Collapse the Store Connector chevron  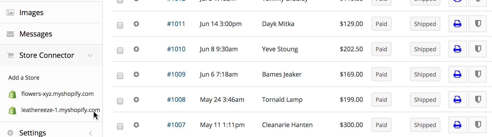click(x=90, y=55)
